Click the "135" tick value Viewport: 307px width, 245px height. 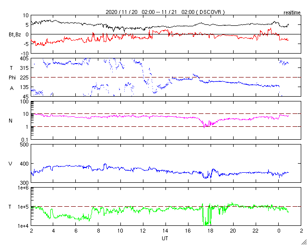[x=25, y=87]
